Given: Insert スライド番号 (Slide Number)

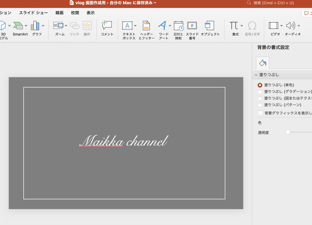Looking at the screenshot, I should [192, 25].
